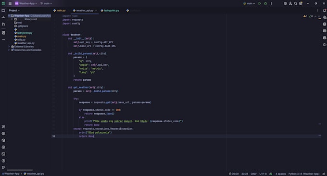Close the weather_api.py tab
327x176 pixels.
(96, 11)
